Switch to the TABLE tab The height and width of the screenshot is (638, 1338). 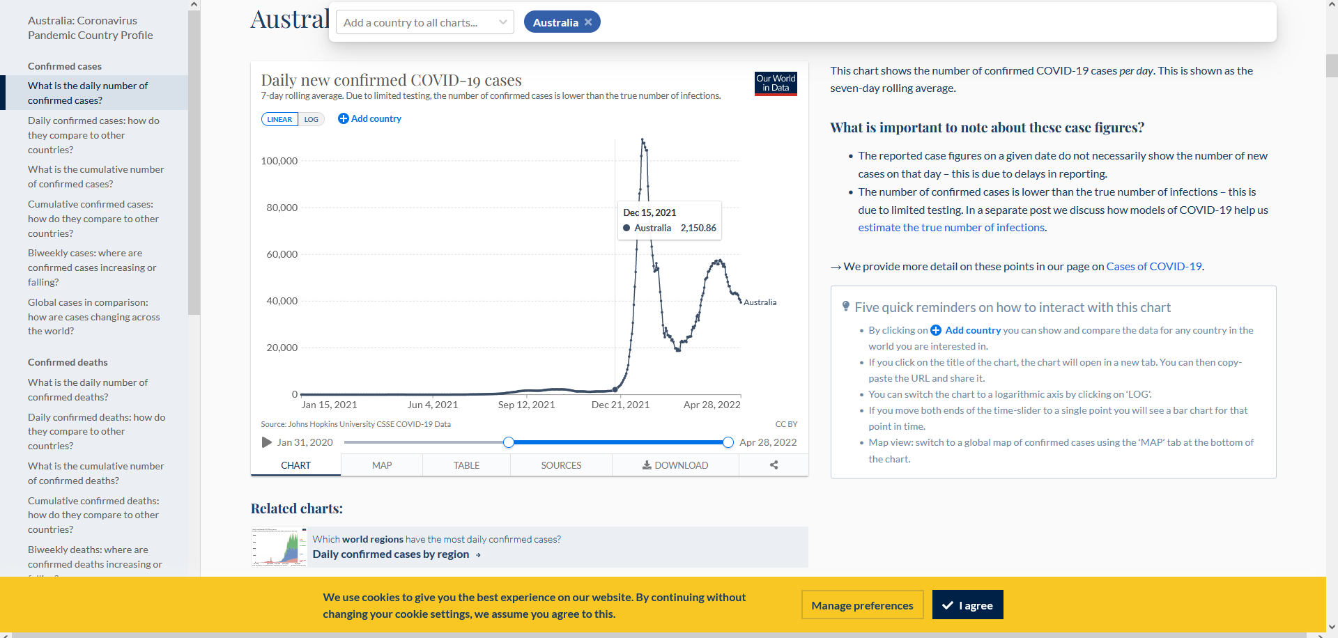[466, 465]
